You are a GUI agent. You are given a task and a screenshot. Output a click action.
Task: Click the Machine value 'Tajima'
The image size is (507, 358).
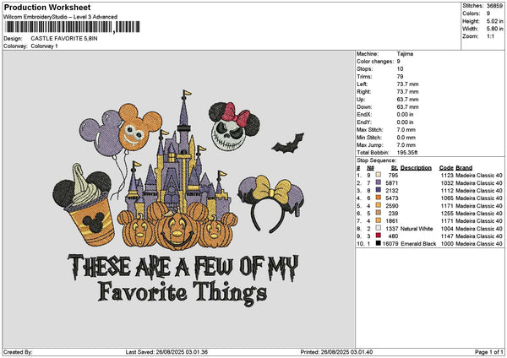coord(405,54)
